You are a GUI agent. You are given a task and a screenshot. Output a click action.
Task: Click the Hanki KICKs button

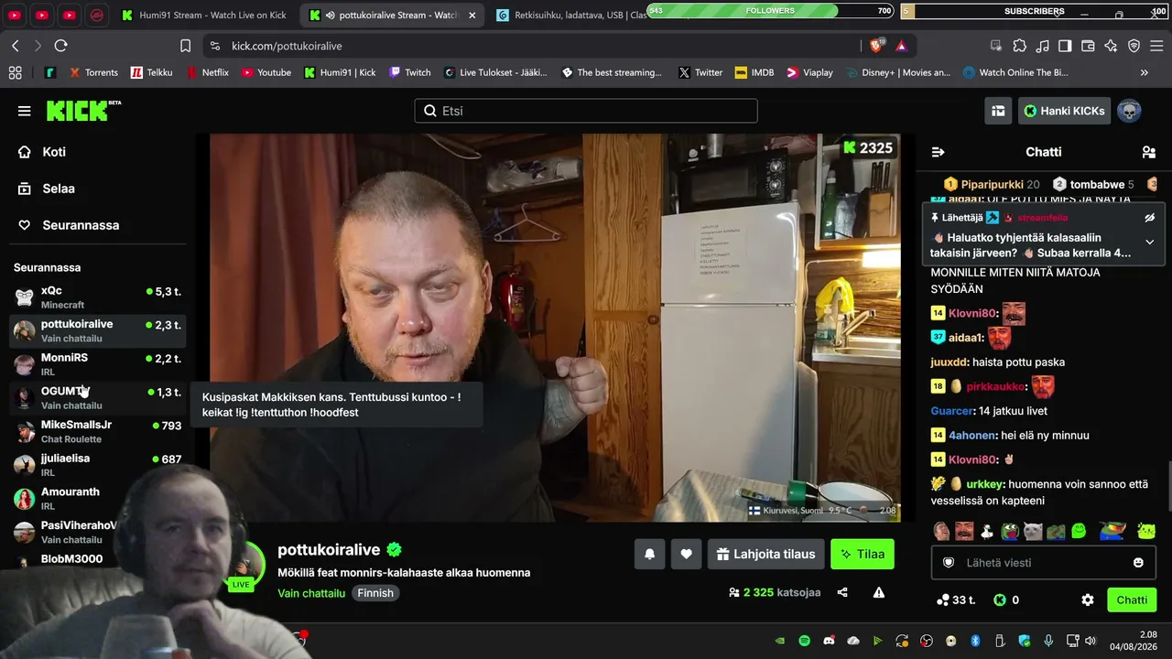(1064, 111)
